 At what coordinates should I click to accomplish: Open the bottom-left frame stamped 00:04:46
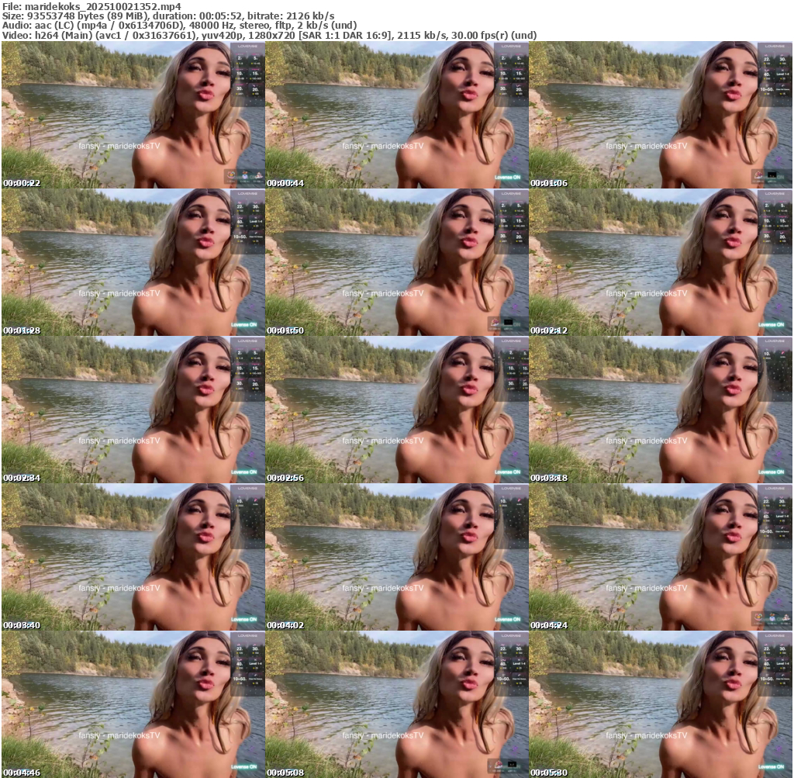(133, 704)
